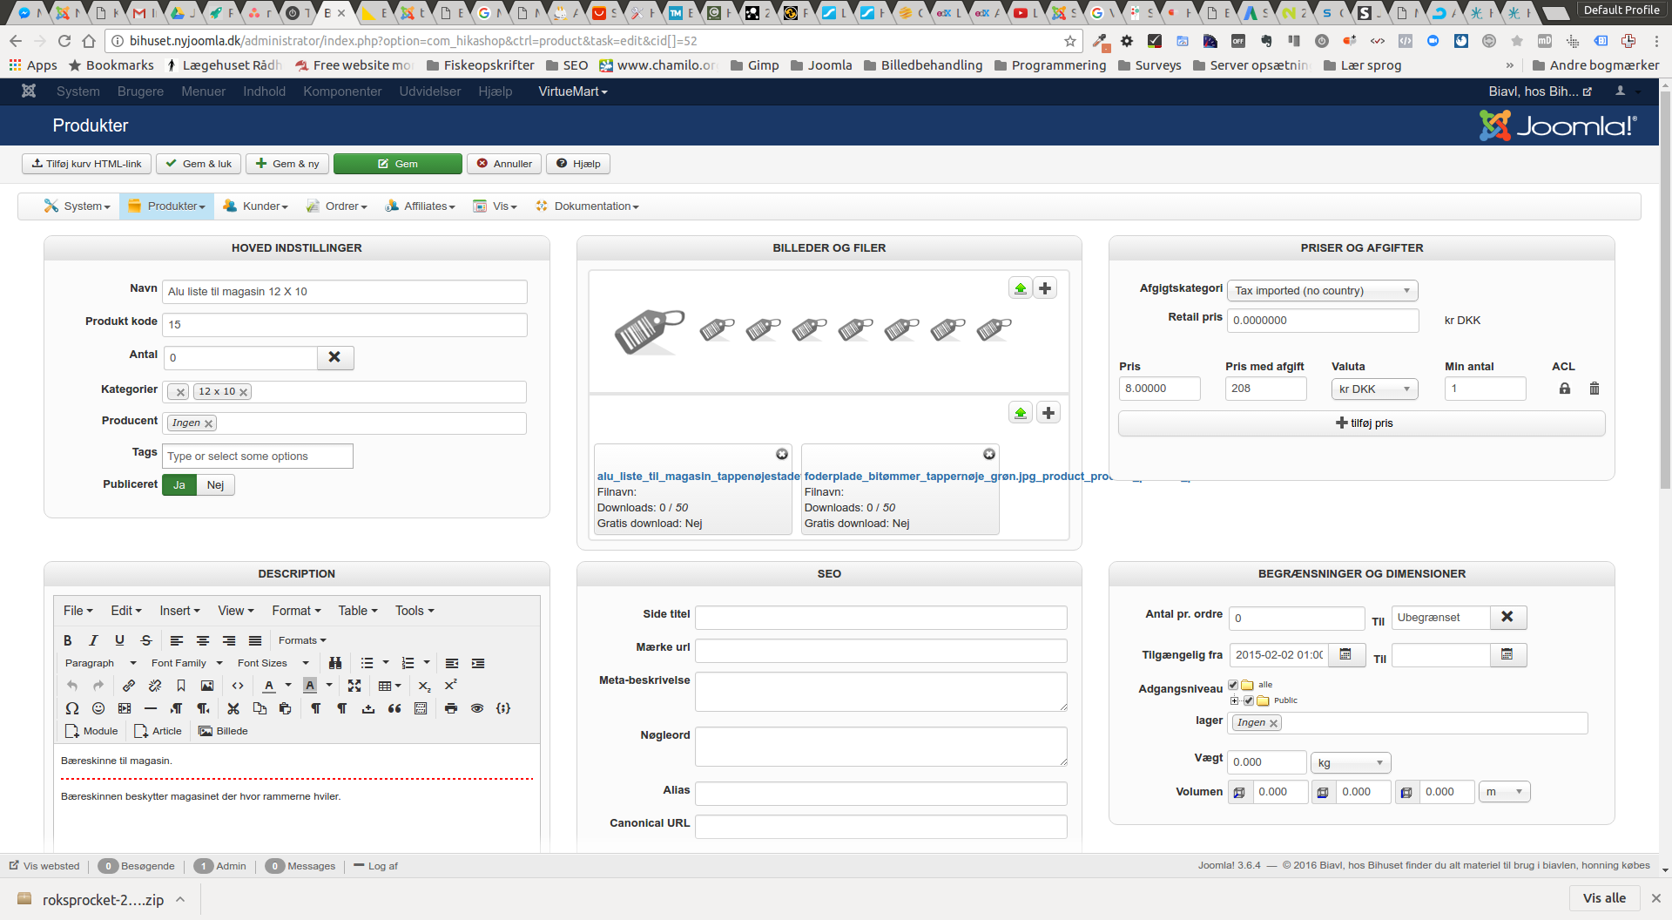Click the Bold formatting icon in the editor
Viewport: 1672px width, 920px height.
[x=68, y=640]
